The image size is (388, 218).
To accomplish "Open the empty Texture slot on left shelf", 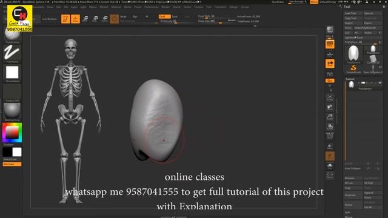I will pyautogui.click(x=12, y=93).
